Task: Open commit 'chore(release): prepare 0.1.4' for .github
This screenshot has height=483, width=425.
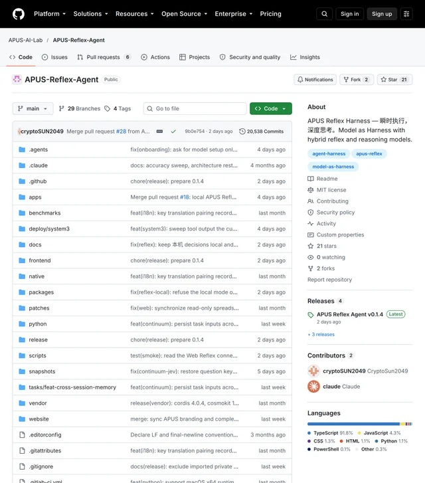Action: [167, 181]
